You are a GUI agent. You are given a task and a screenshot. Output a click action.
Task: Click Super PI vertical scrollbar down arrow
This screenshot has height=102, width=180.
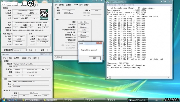[171, 75]
